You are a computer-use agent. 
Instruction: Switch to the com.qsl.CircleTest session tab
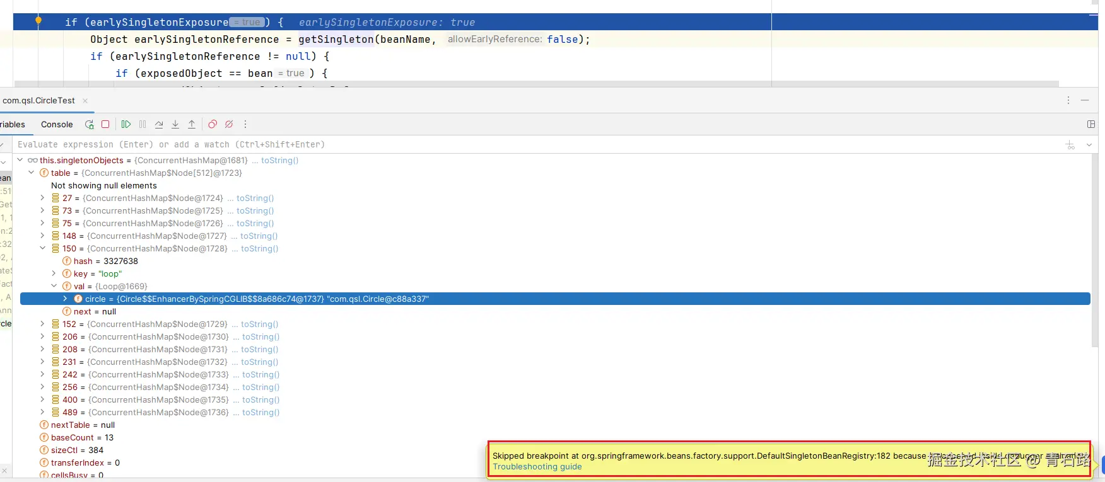38,101
